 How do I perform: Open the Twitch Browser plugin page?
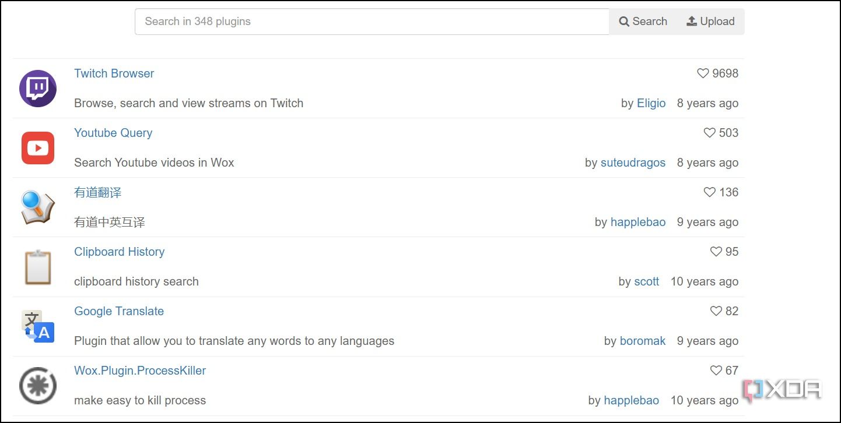click(114, 73)
